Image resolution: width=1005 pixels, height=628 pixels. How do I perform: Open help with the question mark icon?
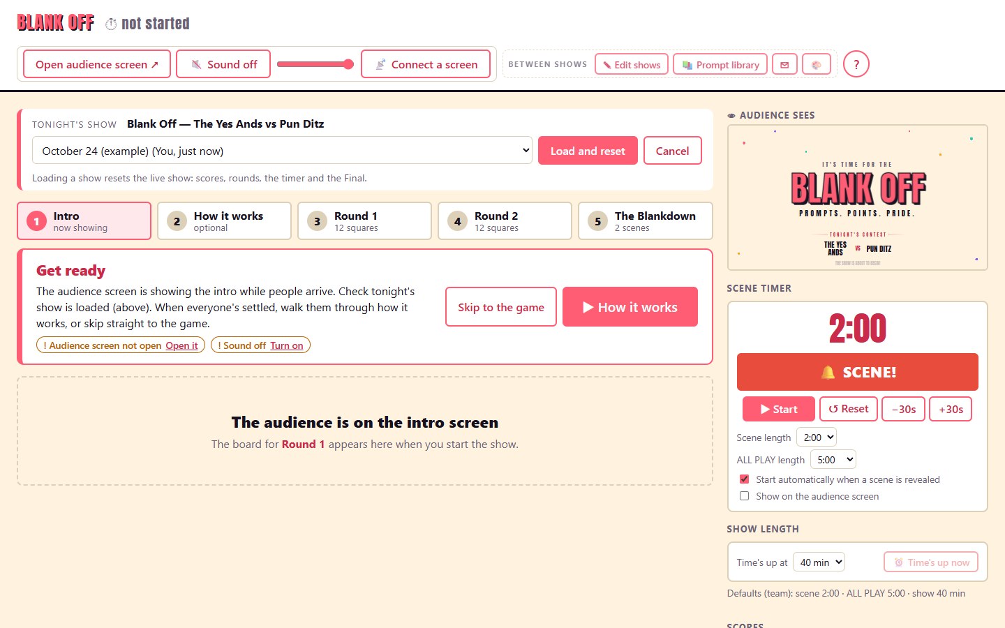856,64
